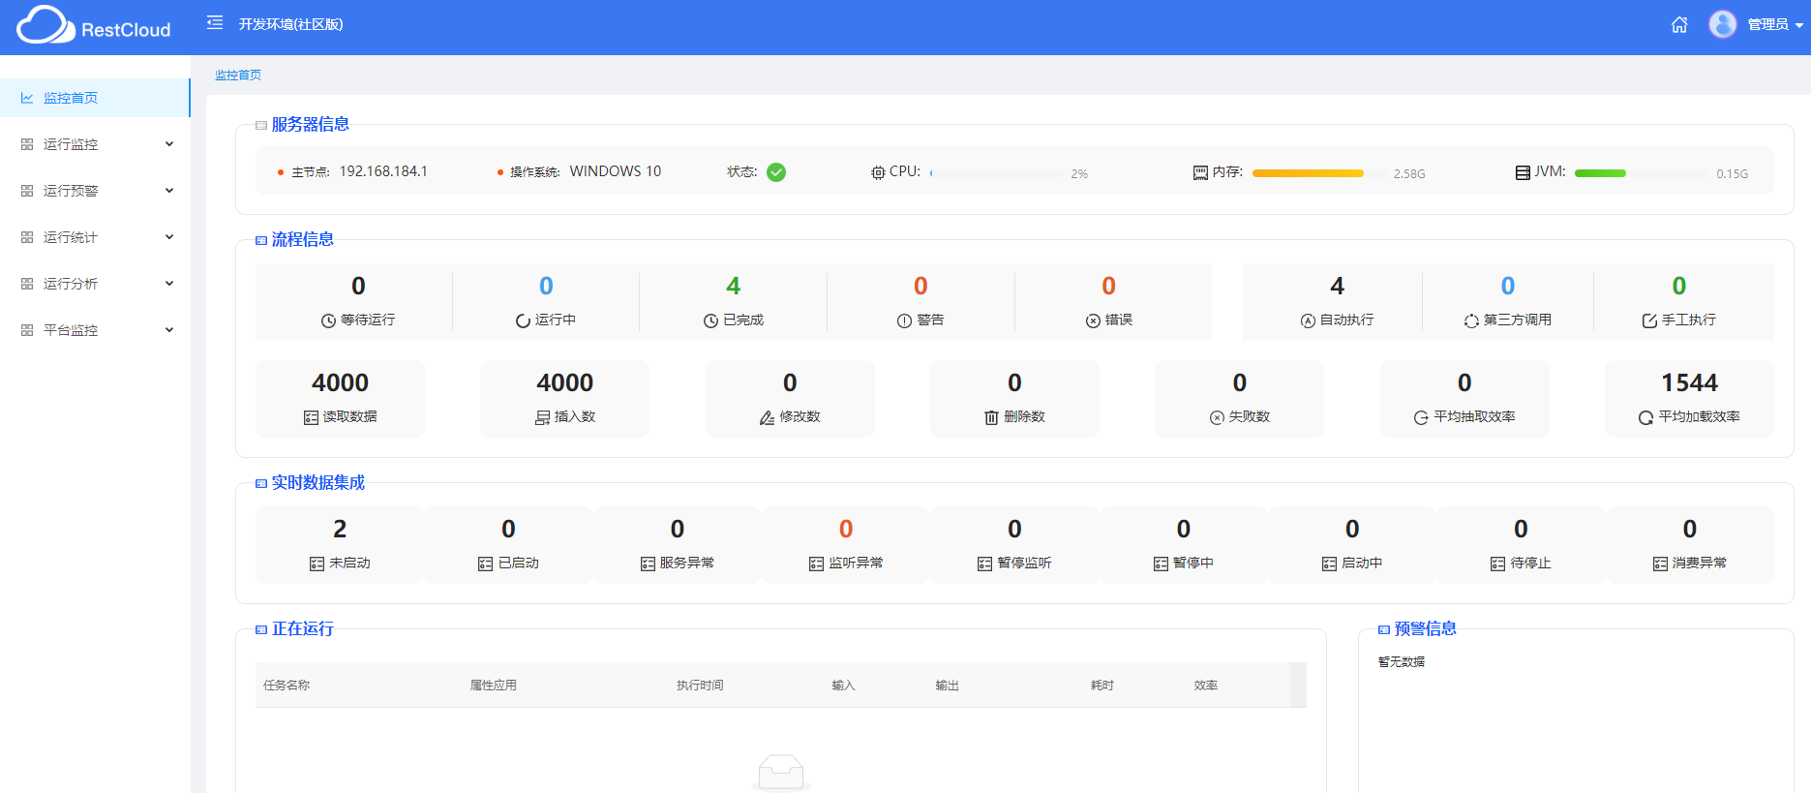Click the grid icon beside 平台监控
This screenshot has height=793, width=1811.
point(27,330)
